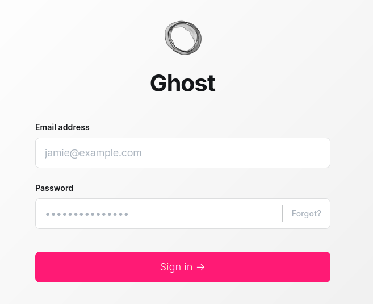Focus the Email address input field
This screenshot has height=304, width=373.
183,153
